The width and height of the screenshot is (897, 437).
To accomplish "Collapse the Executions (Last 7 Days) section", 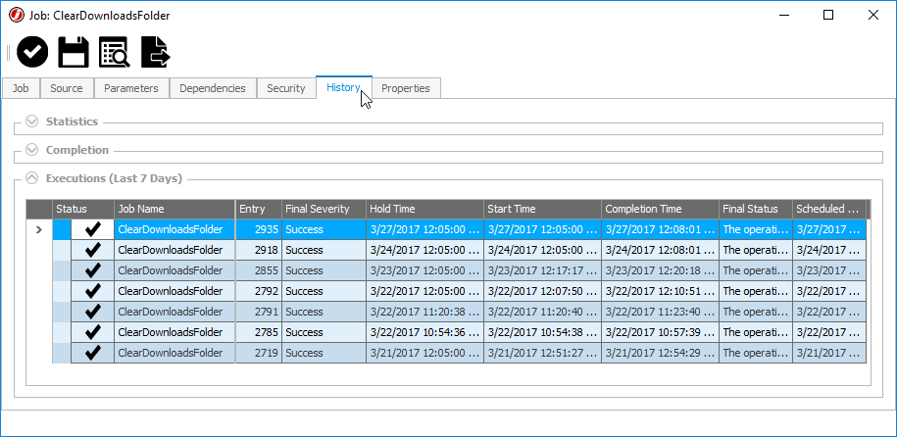I will [32, 178].
